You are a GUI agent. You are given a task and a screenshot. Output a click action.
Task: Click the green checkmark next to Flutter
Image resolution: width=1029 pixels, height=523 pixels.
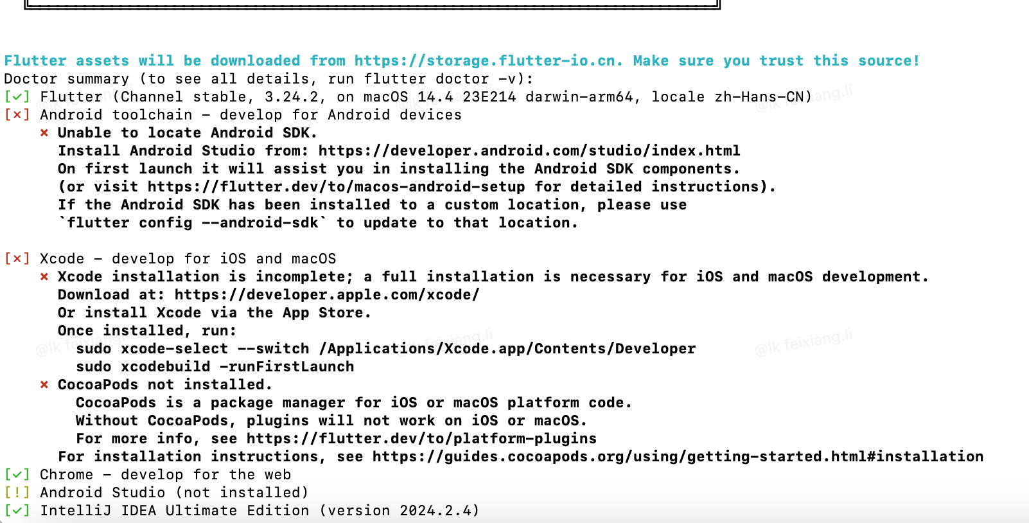coord(17,97)
